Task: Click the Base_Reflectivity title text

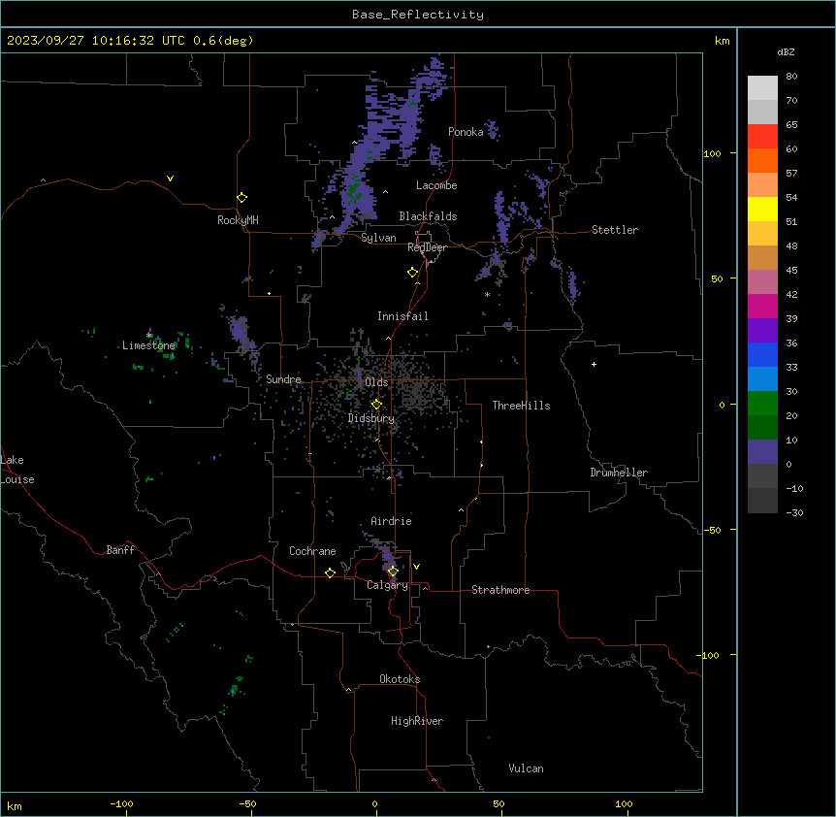Action: tap(418, 15)
